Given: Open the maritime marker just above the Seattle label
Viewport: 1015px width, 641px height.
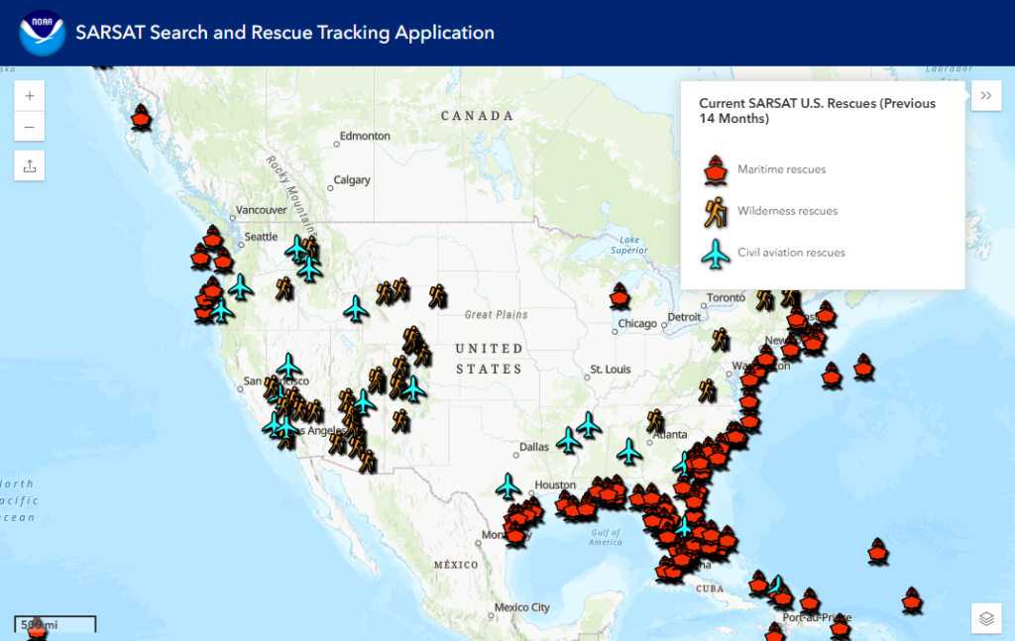Looking at the screenshot, I should point(213,238).
